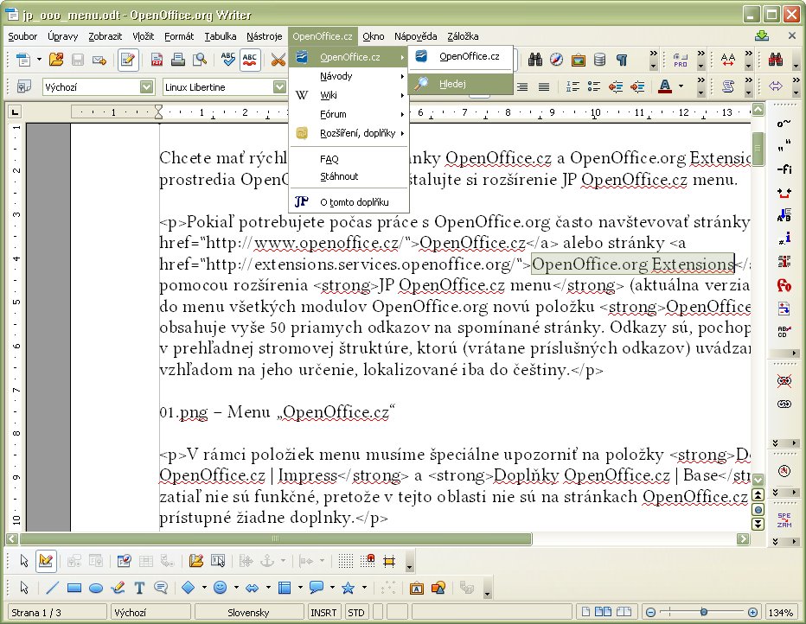Toggle Numbering On/Off icon
Image resolution: width=806 pixels, height=624 pixels.
point(573,86)
